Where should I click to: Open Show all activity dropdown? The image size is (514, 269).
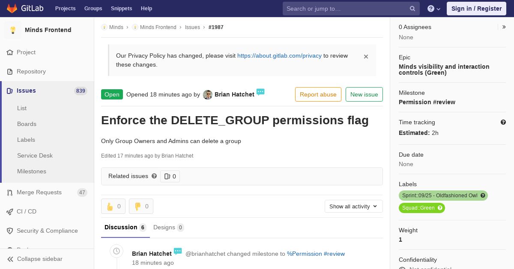(354, 206)
